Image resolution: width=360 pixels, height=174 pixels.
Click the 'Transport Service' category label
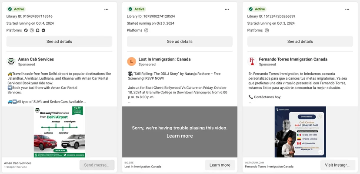[x=15, y=167]
